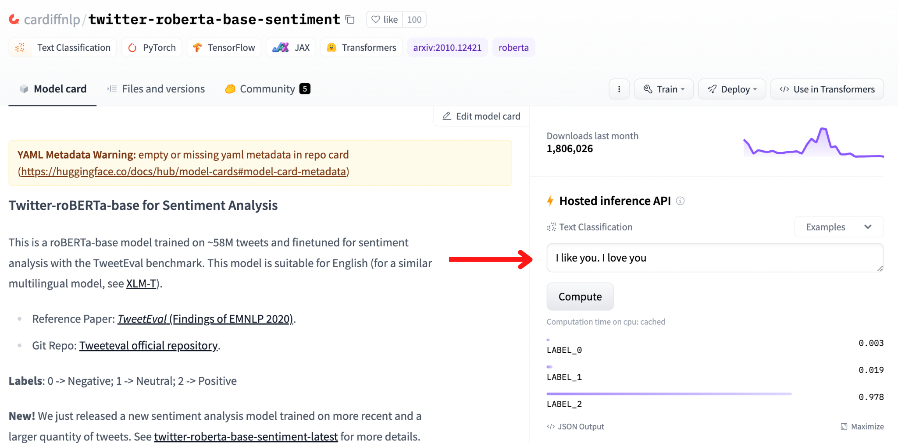898x443 pixels.
Task: Open the XLM-T link
Action: [x=141, y=284]
